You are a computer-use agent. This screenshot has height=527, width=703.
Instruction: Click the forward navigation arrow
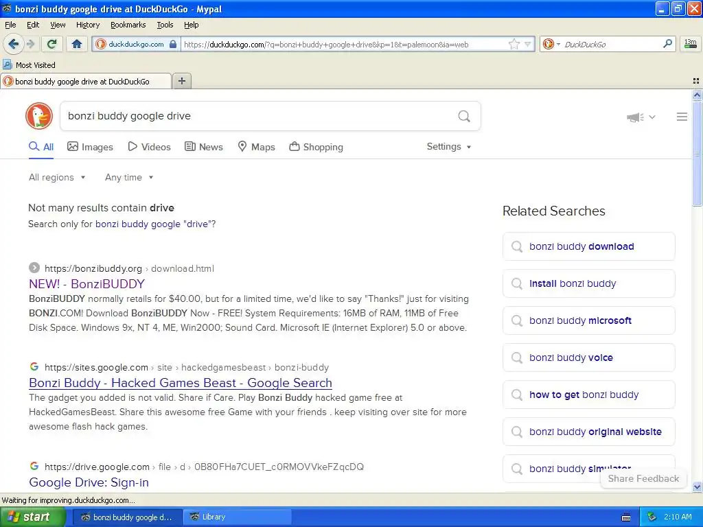30,44
